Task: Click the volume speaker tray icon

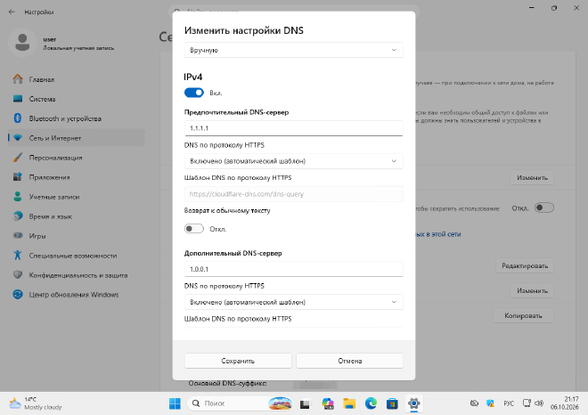Action: click(539, 403)
